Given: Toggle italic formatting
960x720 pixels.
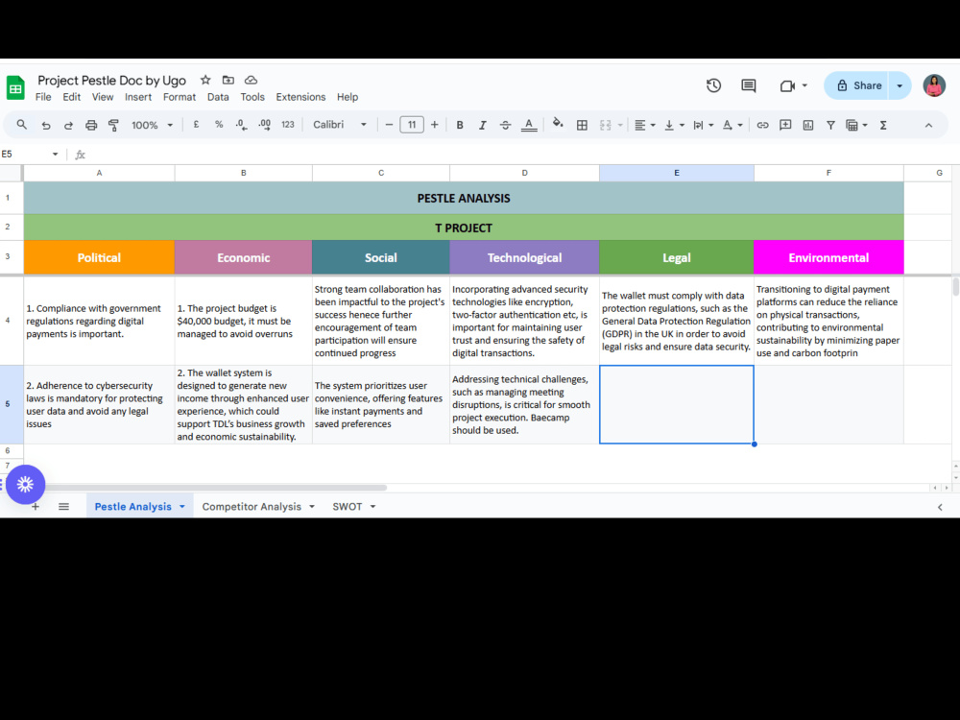Looking at the screenshot, I should point(483,125).
